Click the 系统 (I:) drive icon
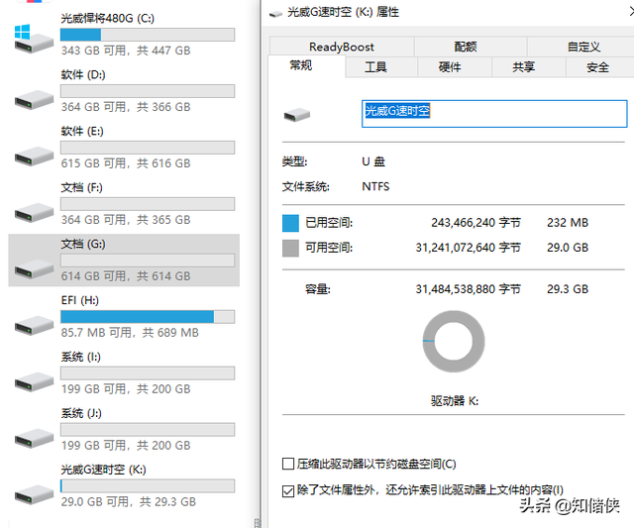The image size is (634, 528). click(x=34, y=382)
